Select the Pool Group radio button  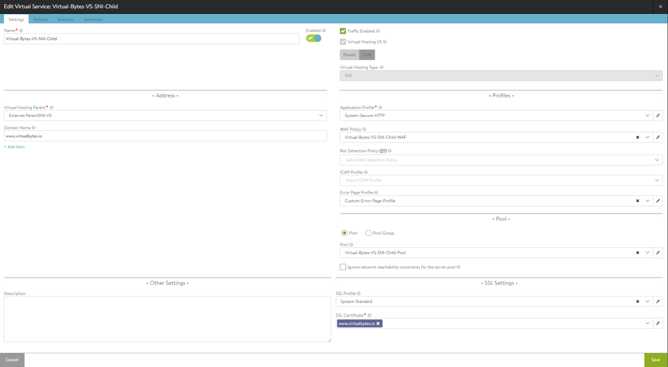pos(368,233)
